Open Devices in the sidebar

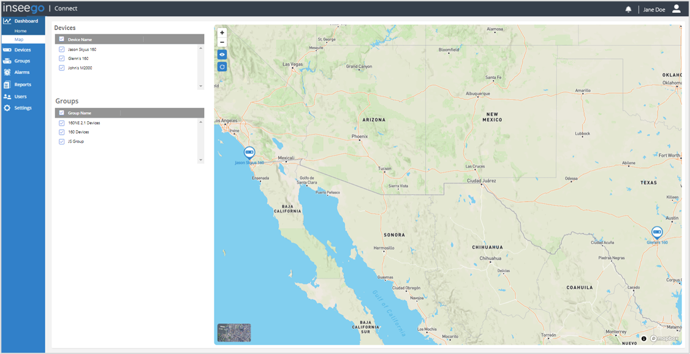pyautogui.click(x=23, y=50)
